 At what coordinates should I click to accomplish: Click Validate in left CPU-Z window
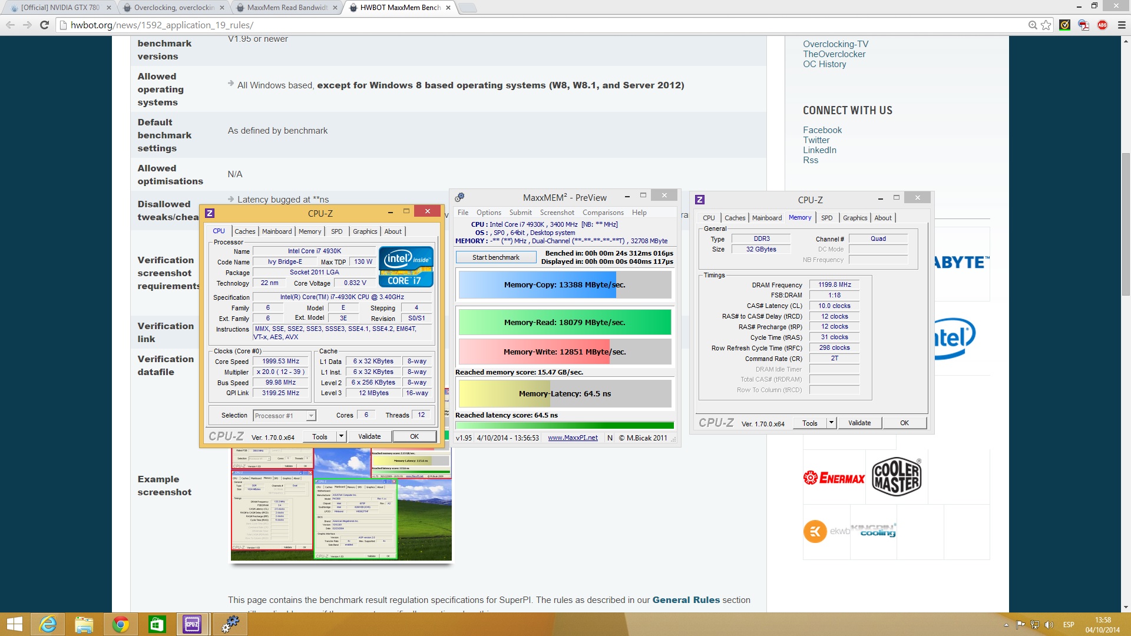[x=369, y=436]
